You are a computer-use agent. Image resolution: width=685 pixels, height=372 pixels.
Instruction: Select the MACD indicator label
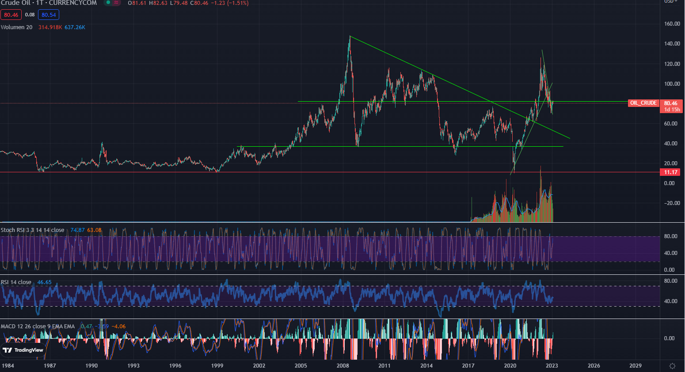(38, 326)
